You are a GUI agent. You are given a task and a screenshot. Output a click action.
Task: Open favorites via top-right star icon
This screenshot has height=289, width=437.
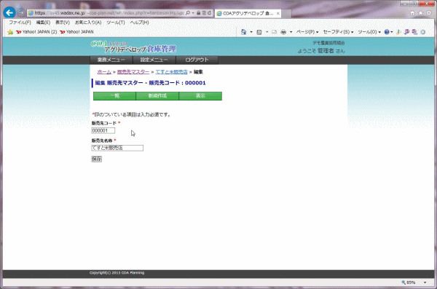421,13
